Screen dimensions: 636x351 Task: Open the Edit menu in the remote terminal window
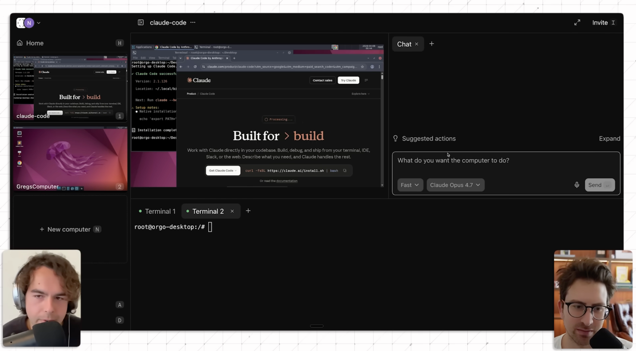pos(143,58)
